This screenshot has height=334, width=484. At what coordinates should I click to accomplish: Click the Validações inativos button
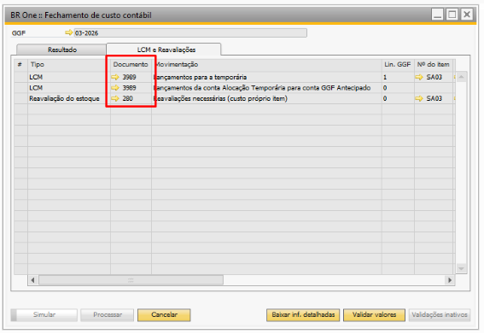[440, 314]
